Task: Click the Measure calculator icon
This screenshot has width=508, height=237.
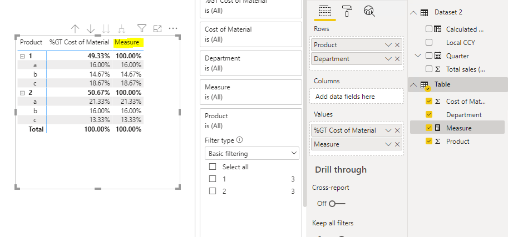Action: click(438, 128)
